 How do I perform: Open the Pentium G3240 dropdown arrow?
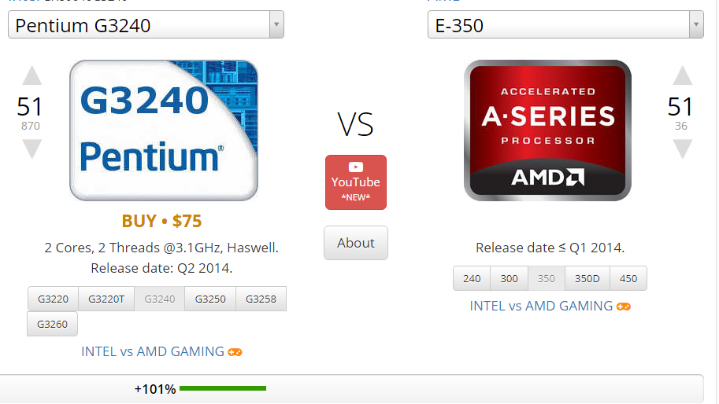(276, 24)
